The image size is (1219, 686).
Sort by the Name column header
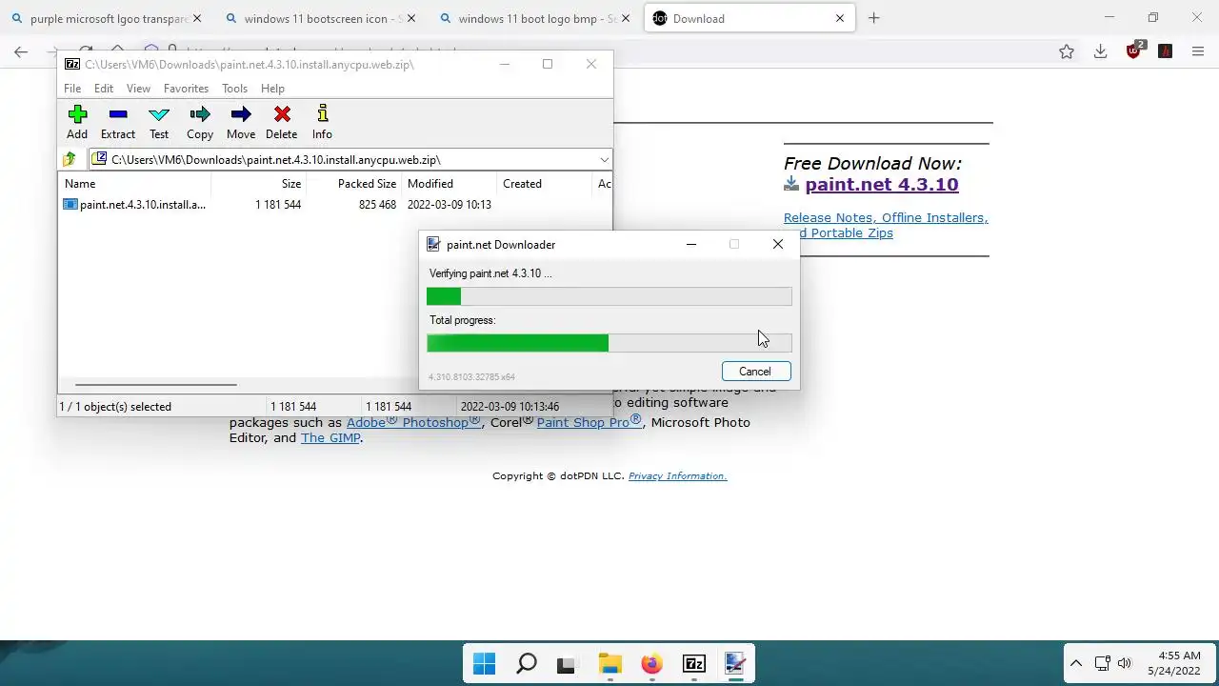135,184
